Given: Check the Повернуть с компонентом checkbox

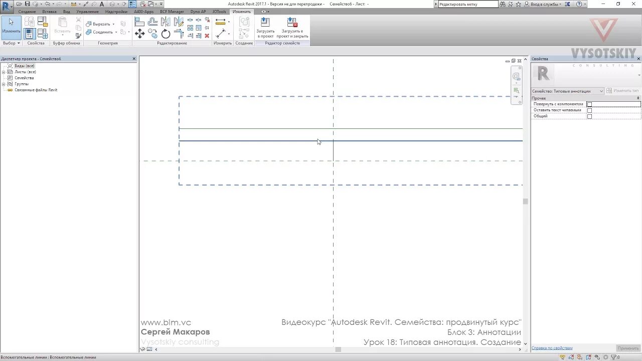Looking at the screenshot, I should pos(589,104).
